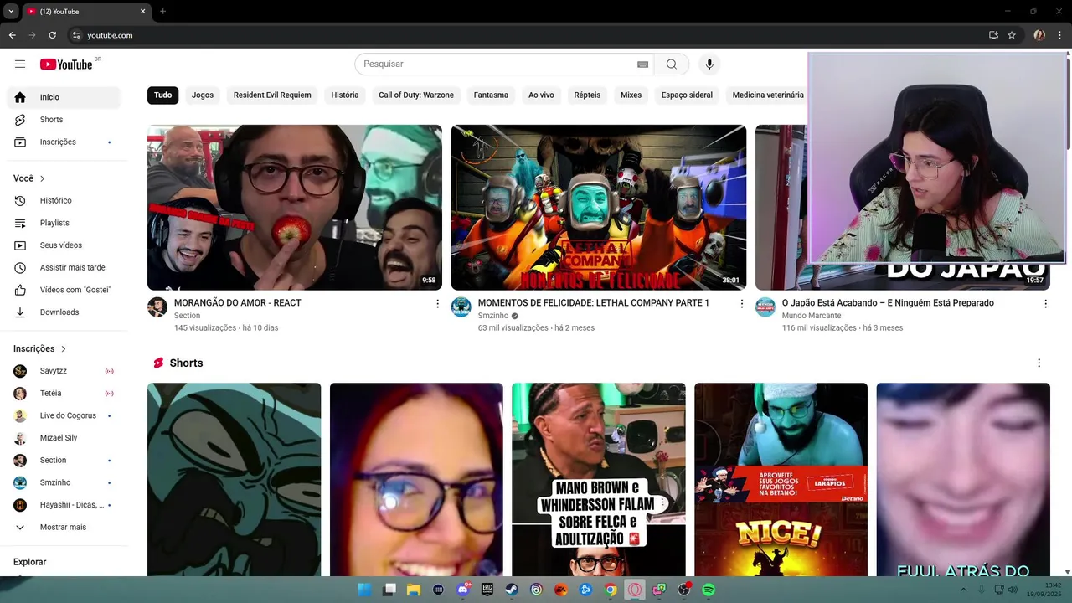Screen dimensions: 1072x603
Task: Open Hayashii - Dicas subscription
Action: click(64, 505)
